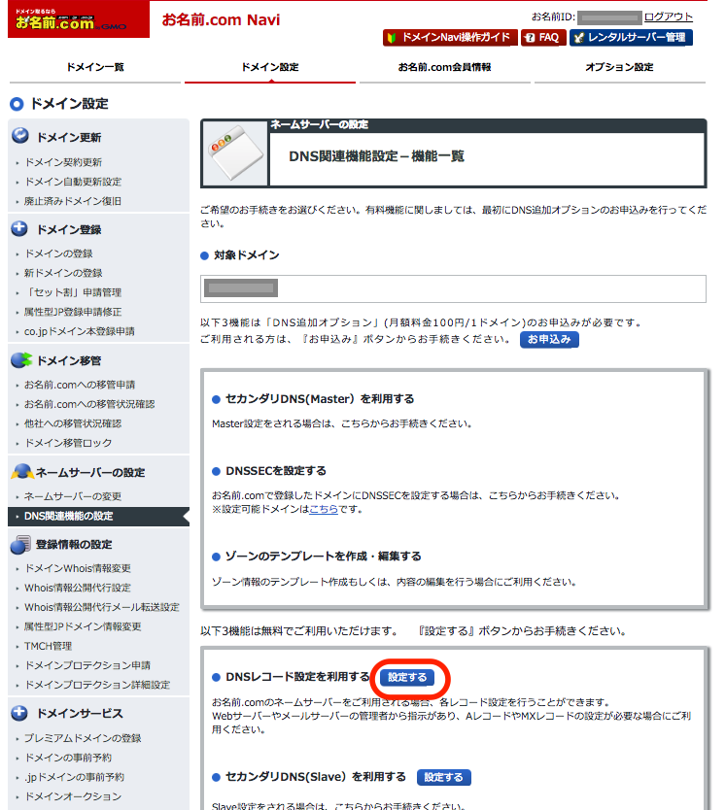This screenshot has width=726, height=810.
Task: Click the ネームサーバーの設定 section icon
Action: pos(22,471)
